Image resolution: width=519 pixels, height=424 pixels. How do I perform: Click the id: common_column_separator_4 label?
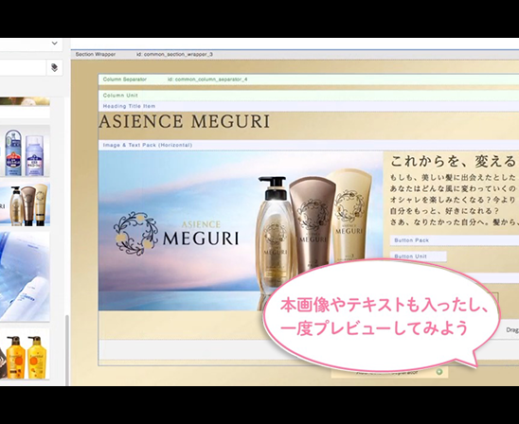207,79
